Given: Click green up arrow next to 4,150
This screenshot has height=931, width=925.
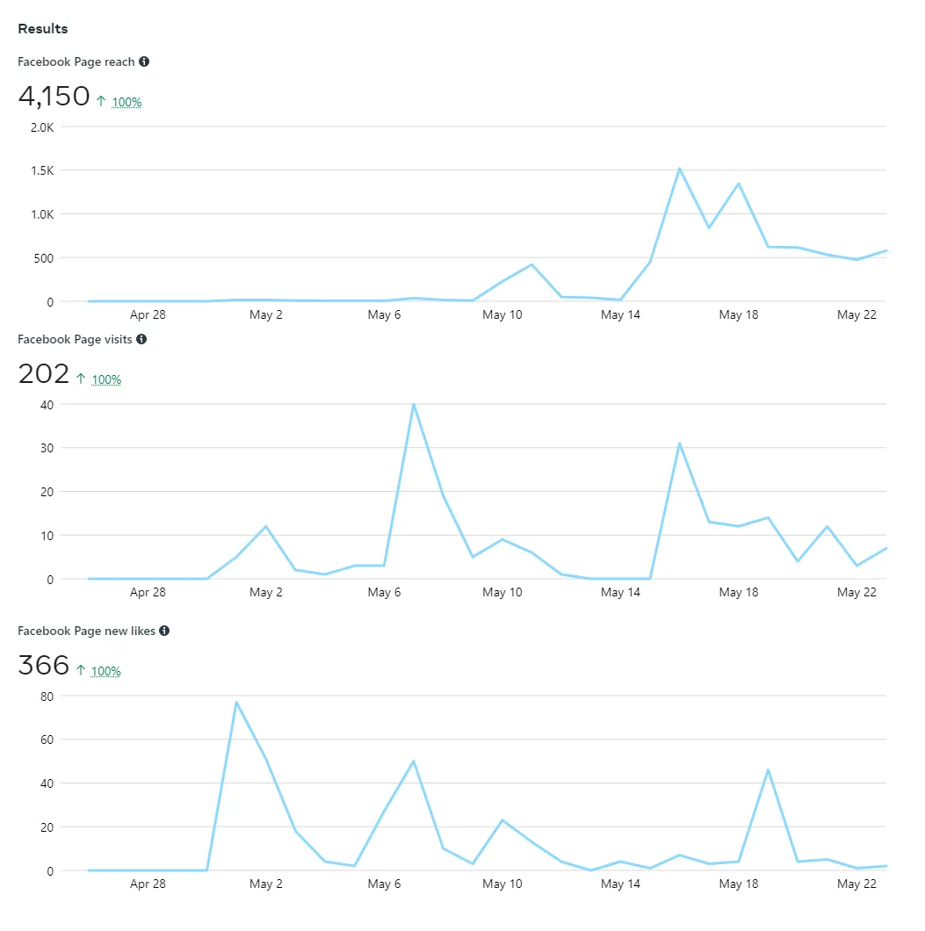Looking at the screenshot, I should coord(101,102).
